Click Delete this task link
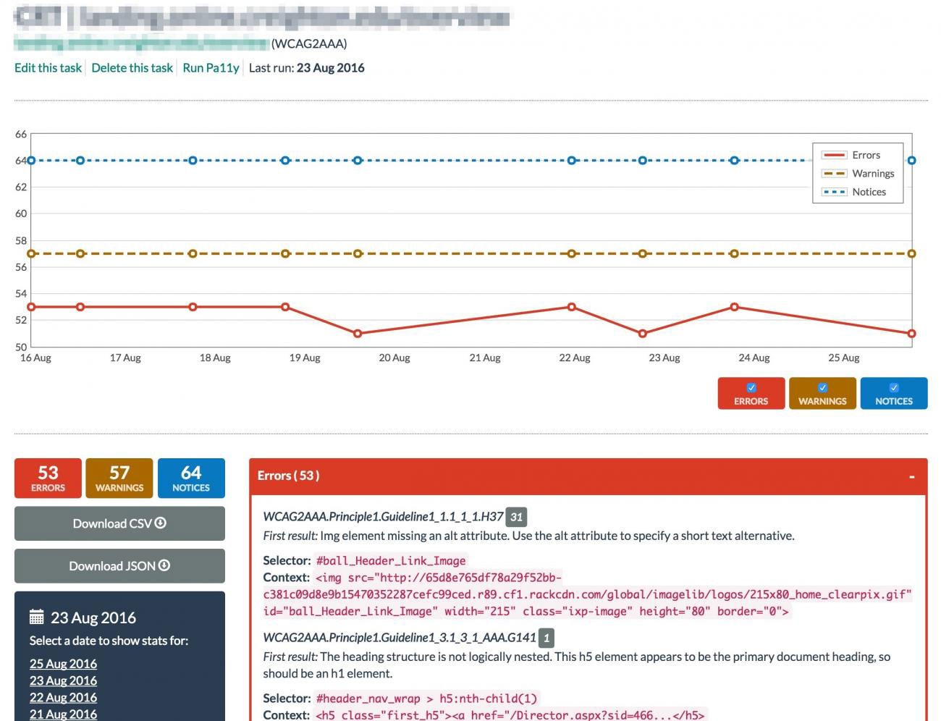This screenshot has width=941, height=721. point(132,68)
